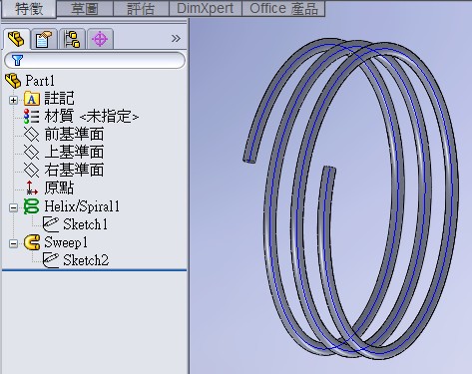Select Sketch1 under Helix/Spiral1
The image size is (472, 374).
[86, 224]
